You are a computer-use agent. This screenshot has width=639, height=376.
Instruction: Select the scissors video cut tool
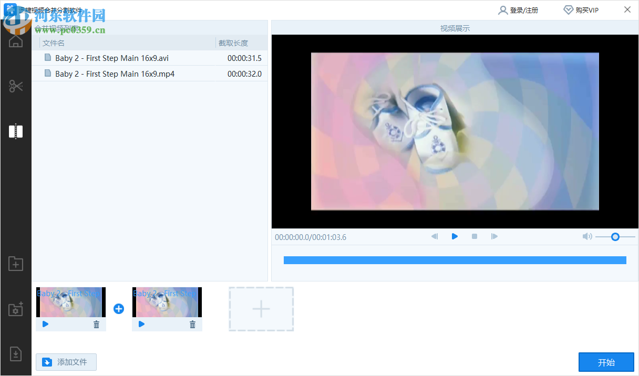click(x=16, y=86)
